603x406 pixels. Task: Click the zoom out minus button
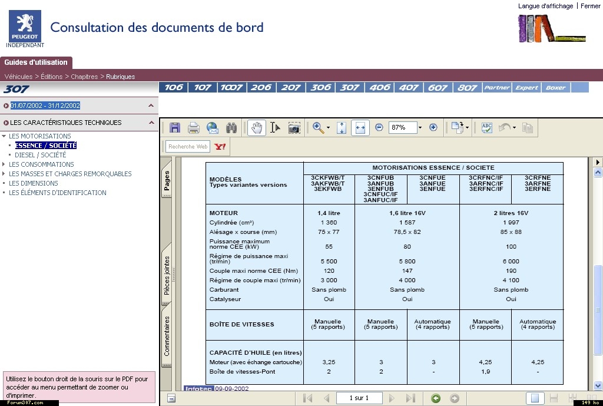(379, 127)
